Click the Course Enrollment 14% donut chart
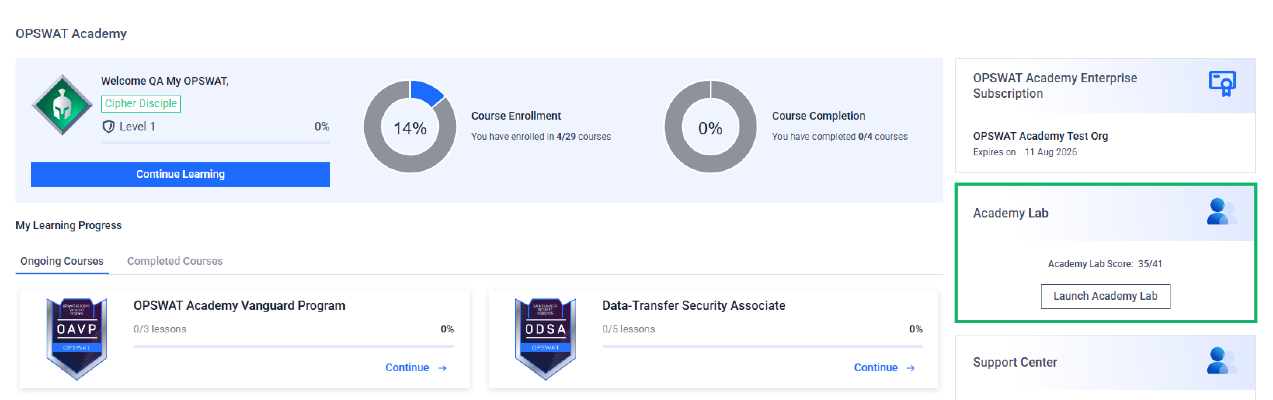This screenshot has width=1273, height=400. (x=410, y=127)
